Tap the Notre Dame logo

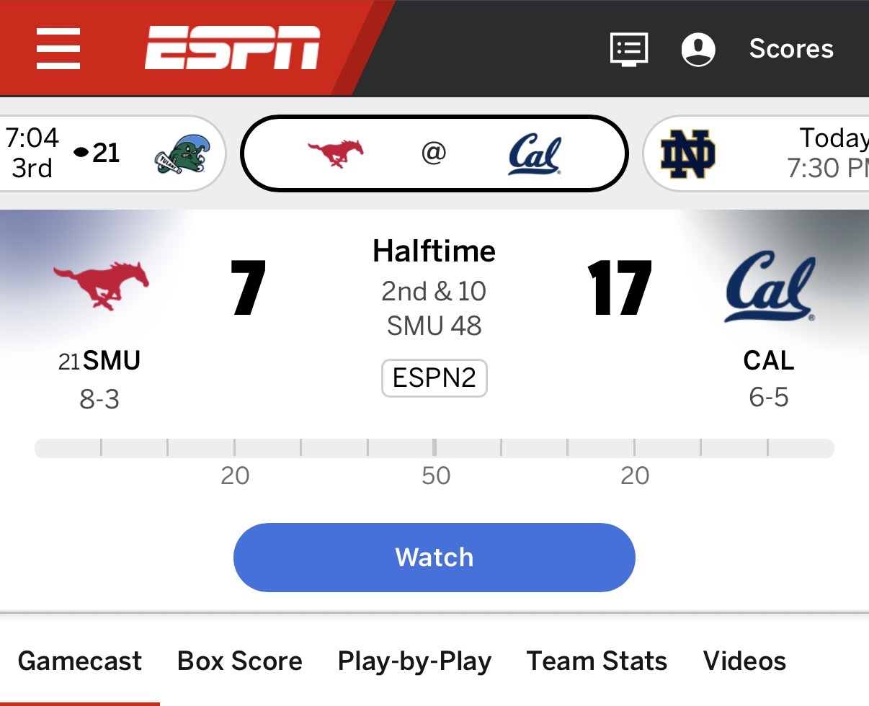coord(687,154)
